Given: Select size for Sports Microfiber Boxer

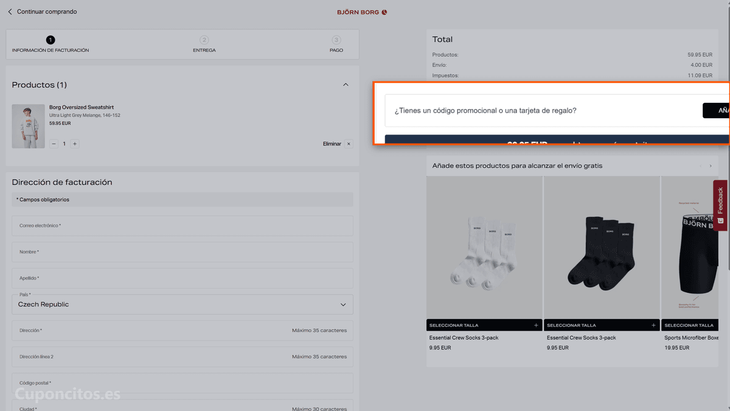Looking at the screenshot, I should 690,325.
